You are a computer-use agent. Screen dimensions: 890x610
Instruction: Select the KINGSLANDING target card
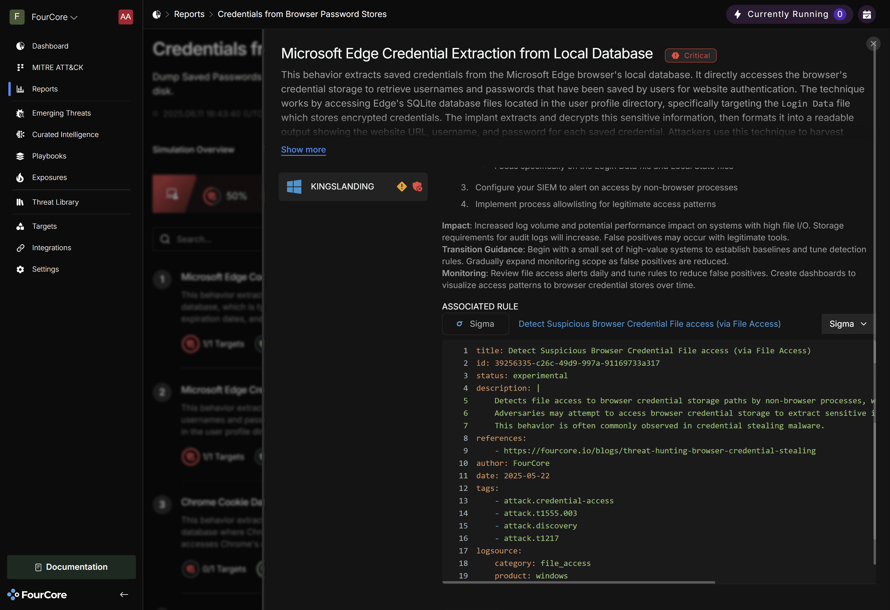[x=342, y=186]
